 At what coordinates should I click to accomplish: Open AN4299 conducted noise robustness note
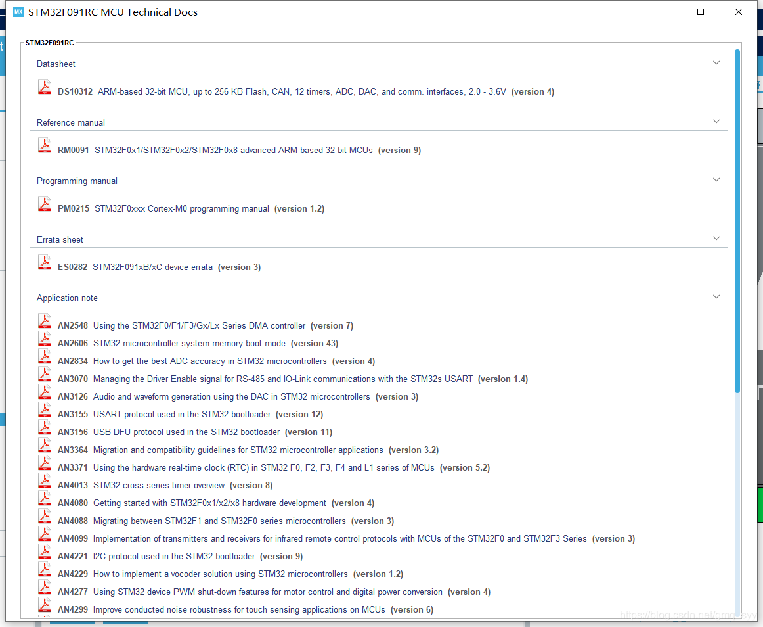tap(246, 609)
